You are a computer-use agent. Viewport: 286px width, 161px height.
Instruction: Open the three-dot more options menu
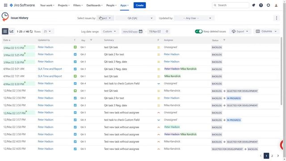(x=277, y=18)
